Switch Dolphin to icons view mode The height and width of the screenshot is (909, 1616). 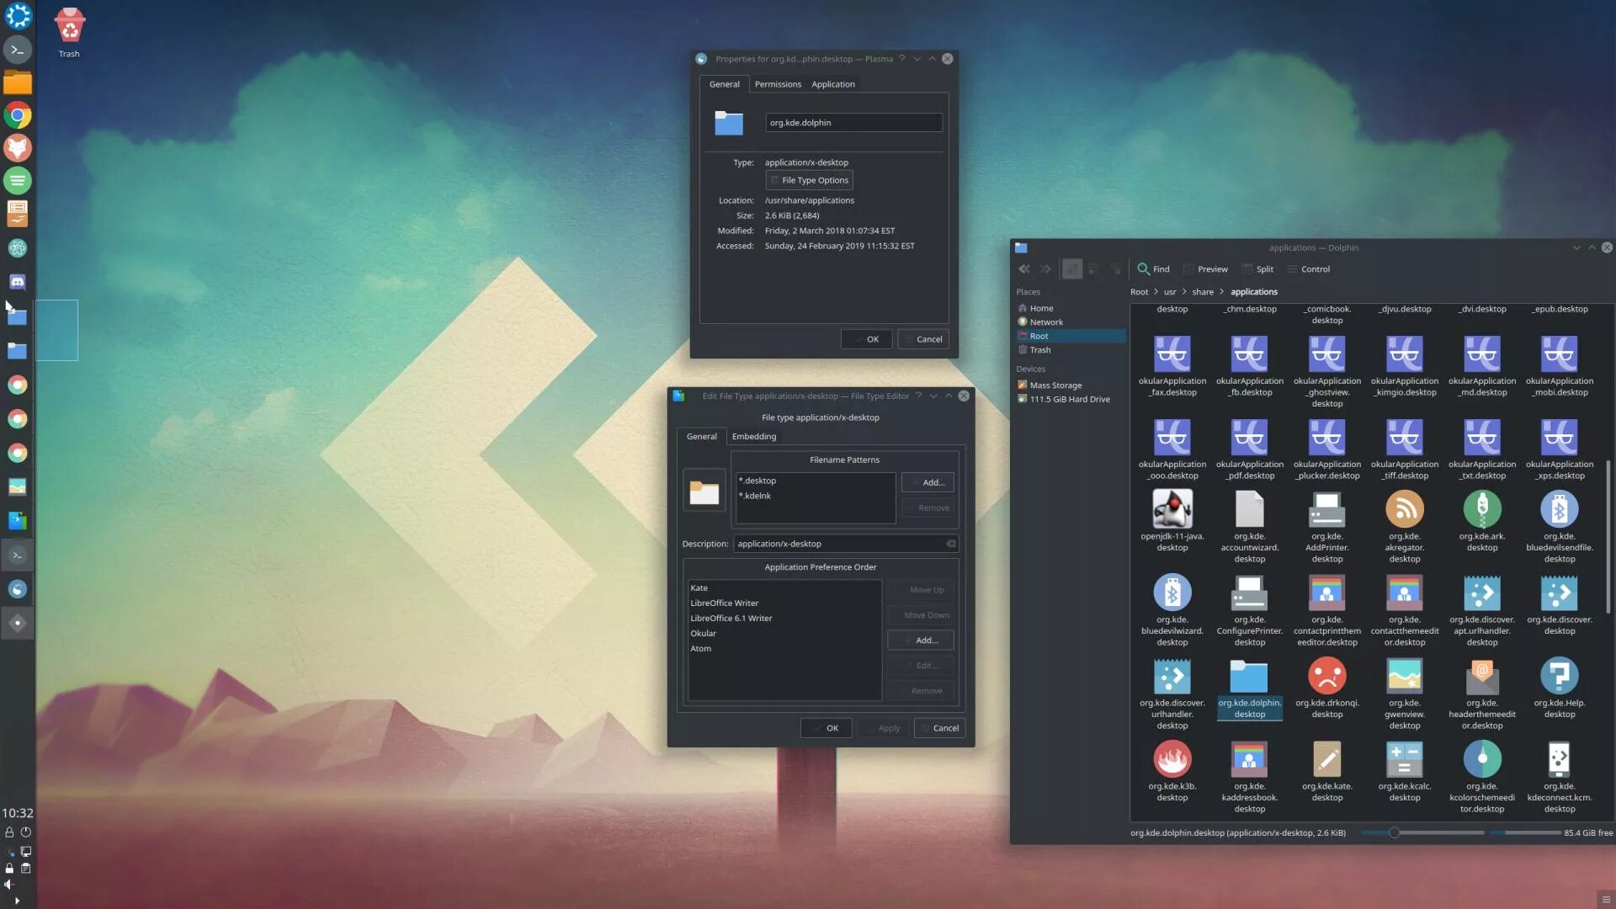tap(1071, 269)
